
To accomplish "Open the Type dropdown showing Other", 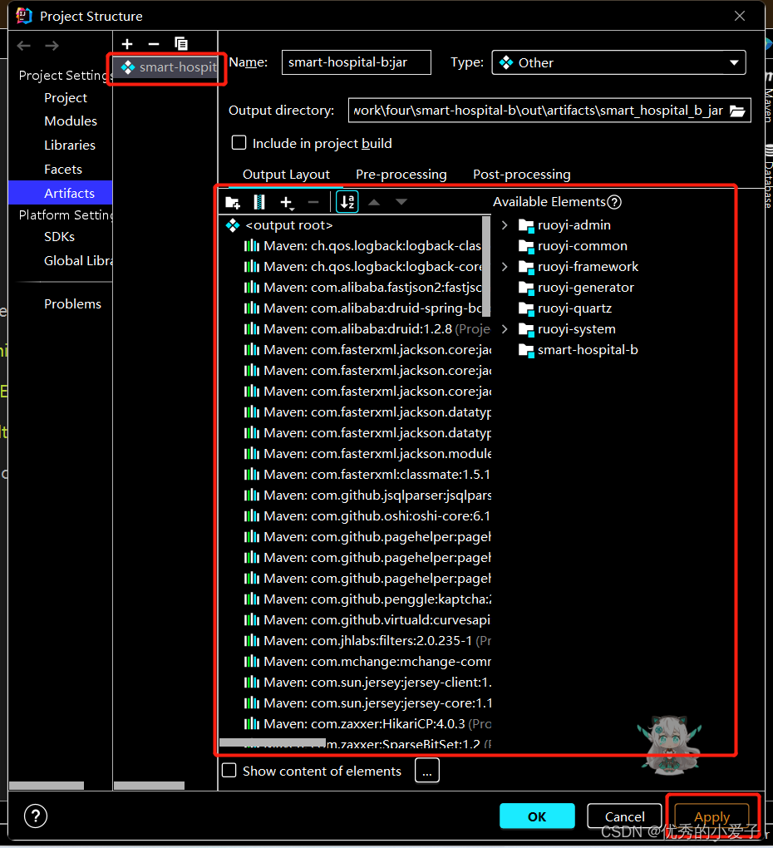I will pos(618,62).
